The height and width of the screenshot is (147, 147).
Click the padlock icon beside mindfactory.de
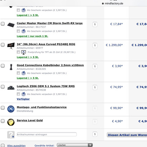[103, 3]
